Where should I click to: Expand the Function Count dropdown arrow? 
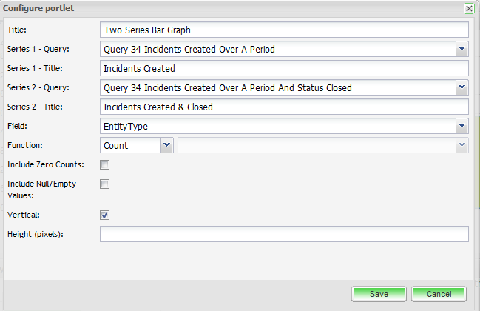[166, 146]
